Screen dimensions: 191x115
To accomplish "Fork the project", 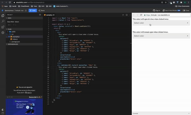I will [33, 11].
